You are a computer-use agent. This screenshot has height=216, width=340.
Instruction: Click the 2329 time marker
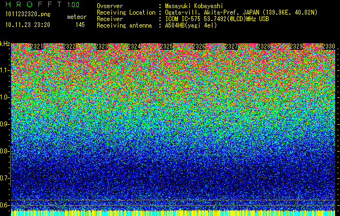pyautogui.click(x=296, y=46)
